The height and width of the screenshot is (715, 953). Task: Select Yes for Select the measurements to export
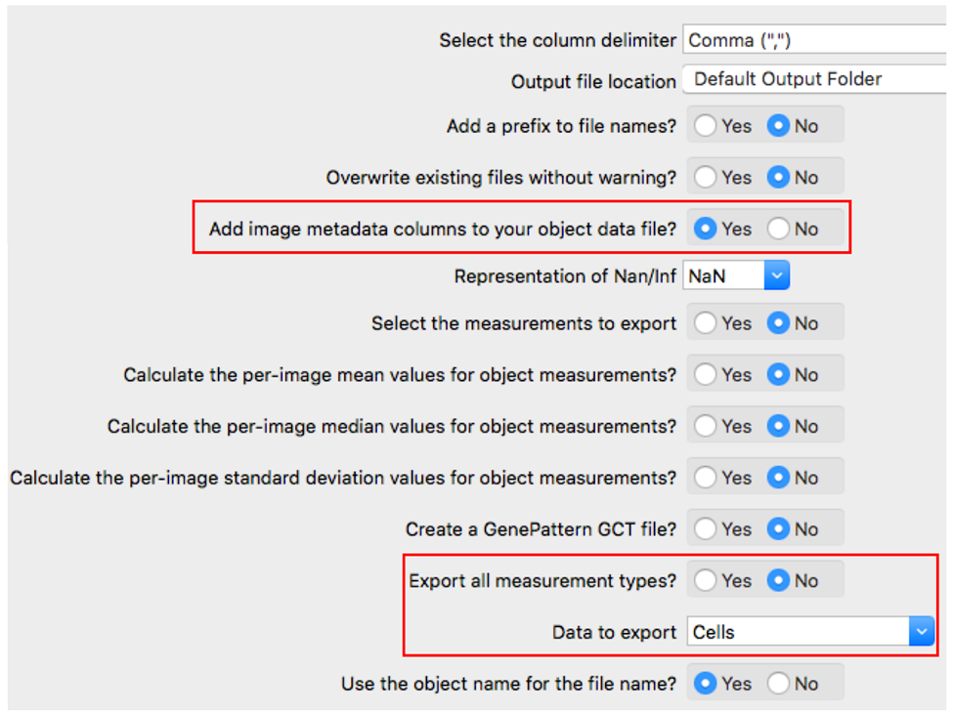pos(706,323)
